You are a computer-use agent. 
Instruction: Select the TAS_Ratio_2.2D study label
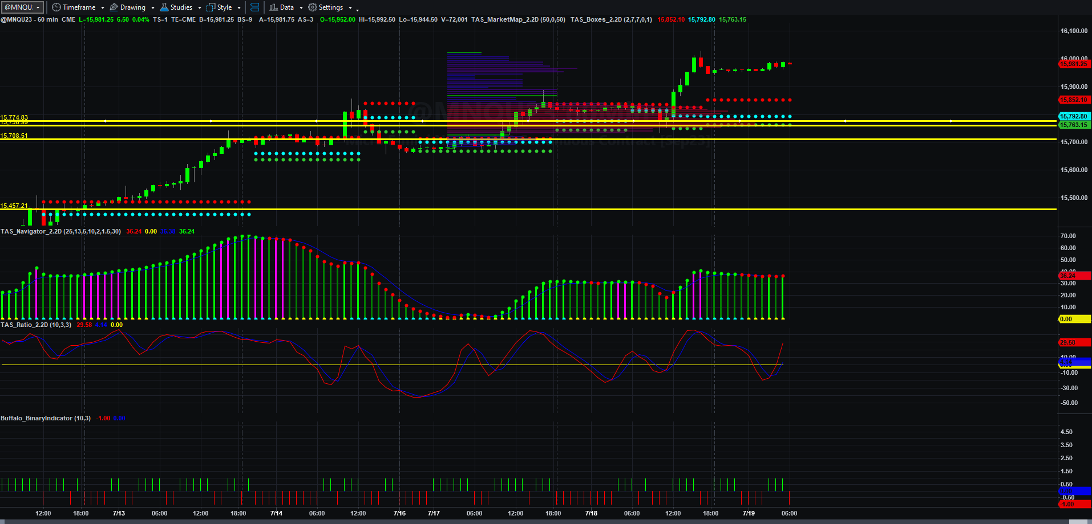pos(36,325)
